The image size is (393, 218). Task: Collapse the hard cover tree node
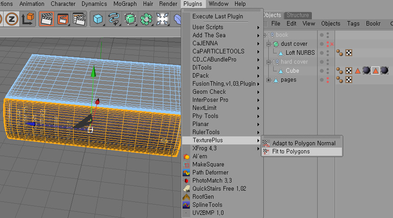tap(269, 62)
